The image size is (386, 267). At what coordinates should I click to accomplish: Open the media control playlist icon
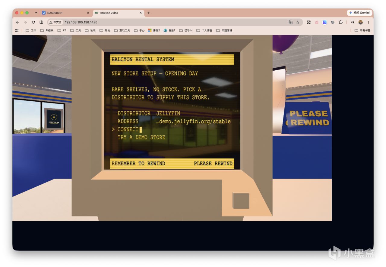click(x=353, y=22)
